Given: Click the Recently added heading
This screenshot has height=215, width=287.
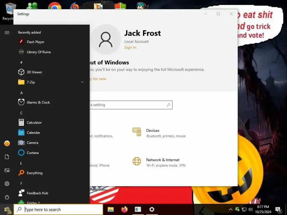Looking at the screenshot, I should click(x=29, y=32).
